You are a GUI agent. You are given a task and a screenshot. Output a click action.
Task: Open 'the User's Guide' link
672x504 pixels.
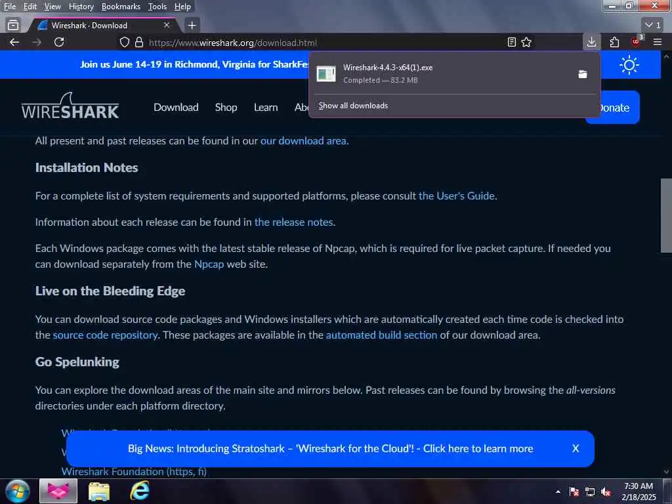(x=457, y=196)
